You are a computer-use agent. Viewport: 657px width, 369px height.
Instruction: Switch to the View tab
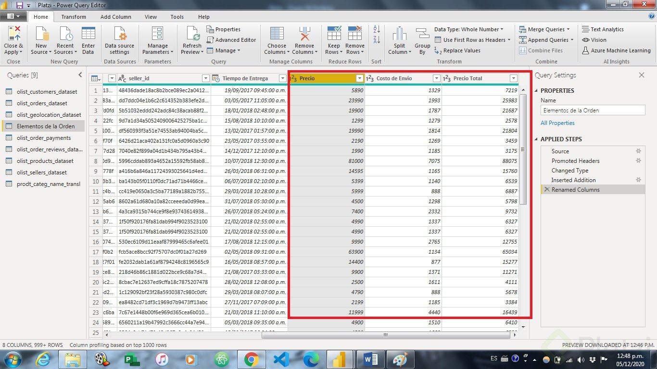(151, 17)
